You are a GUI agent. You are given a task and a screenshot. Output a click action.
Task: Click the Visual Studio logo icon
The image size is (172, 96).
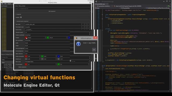coord(96,1)
